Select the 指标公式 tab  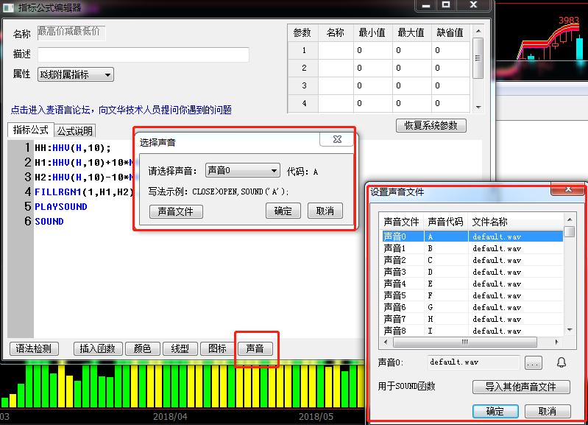30,130
